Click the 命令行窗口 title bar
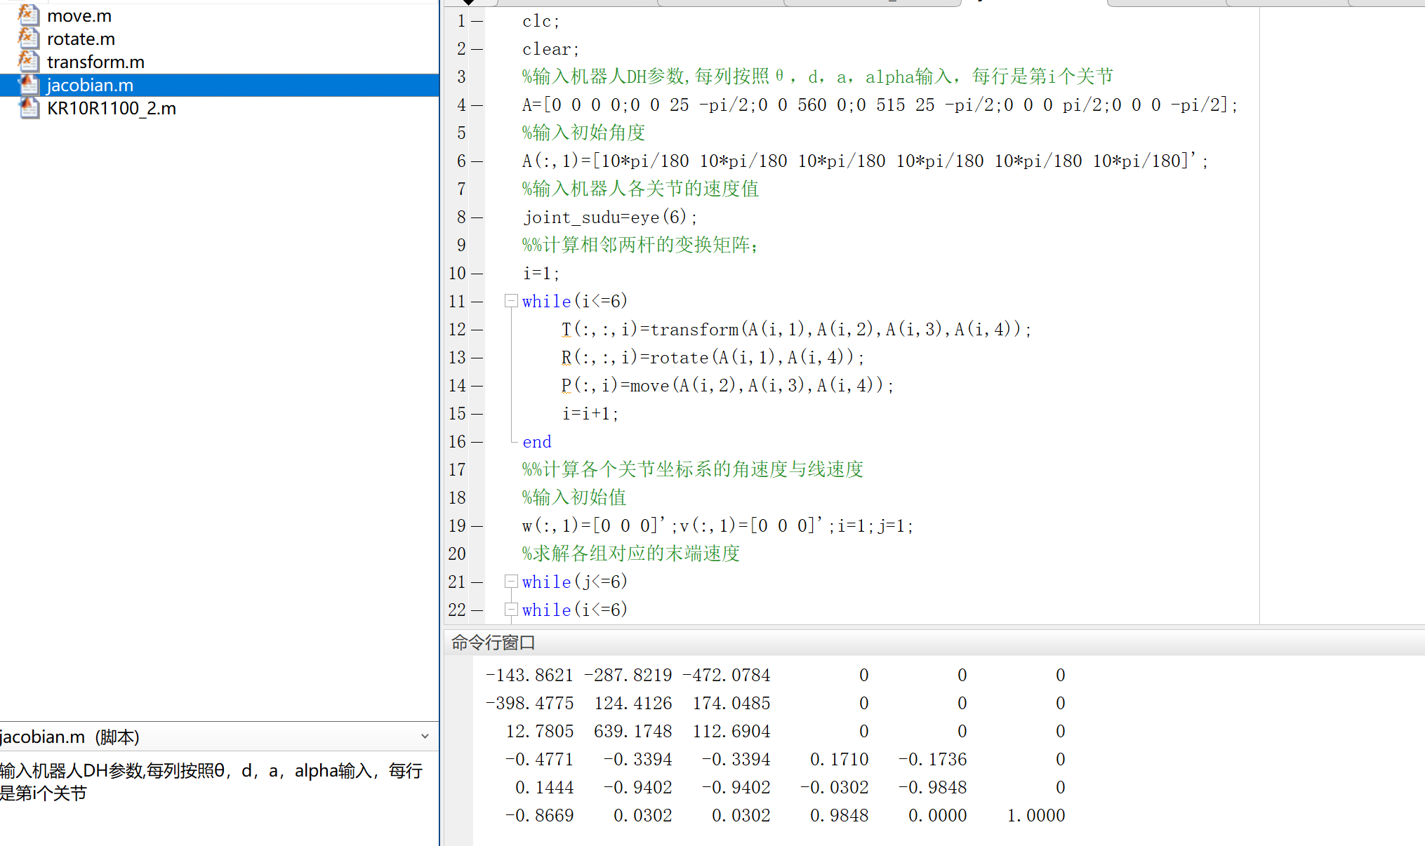1425x846 pixels. [x=493, y=643]
